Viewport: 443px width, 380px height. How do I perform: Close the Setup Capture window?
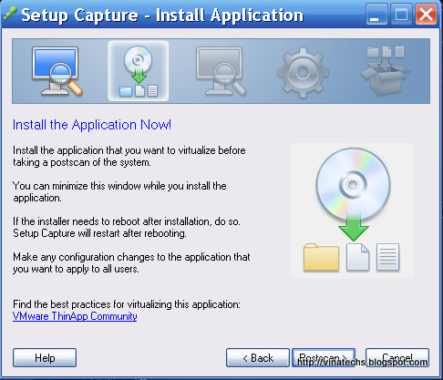(x=426, y=14)
